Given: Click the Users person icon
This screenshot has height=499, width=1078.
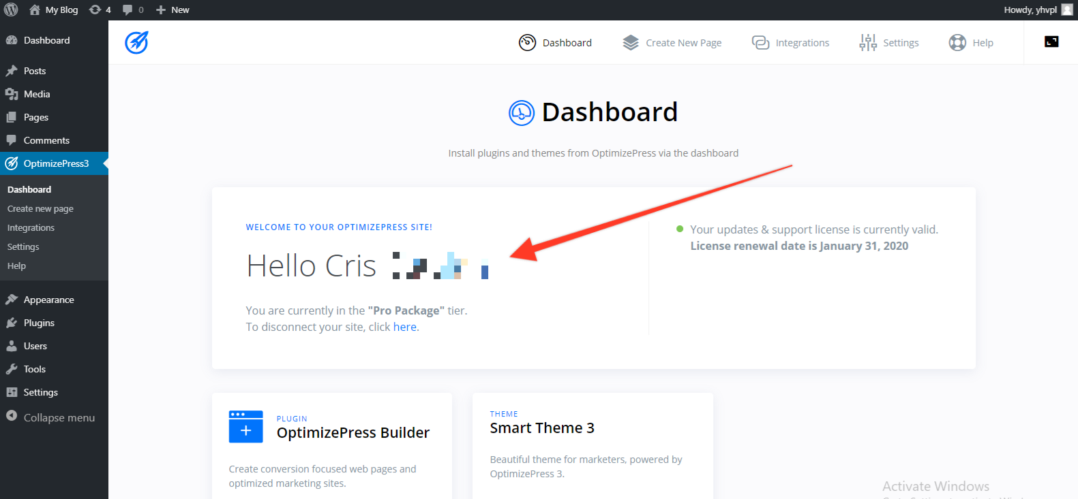Looking at the screenshot, I should point(12,346).
